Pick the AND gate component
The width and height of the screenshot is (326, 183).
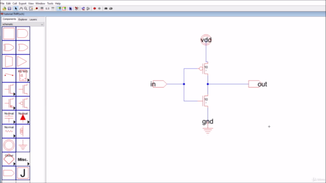pyautogui.click(x=23, y=34)
